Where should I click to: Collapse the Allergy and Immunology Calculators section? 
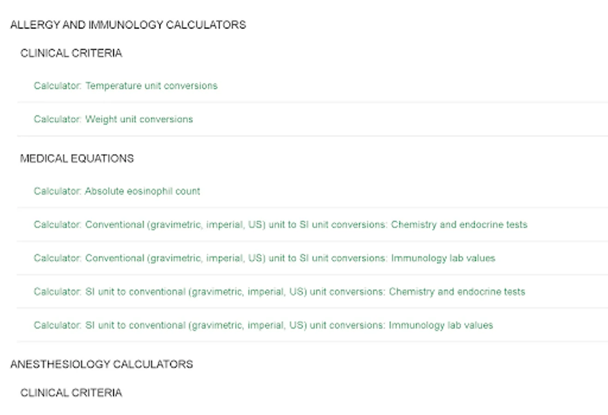[128, 25]
